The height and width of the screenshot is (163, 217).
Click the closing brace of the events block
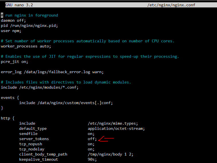[2, 108]
